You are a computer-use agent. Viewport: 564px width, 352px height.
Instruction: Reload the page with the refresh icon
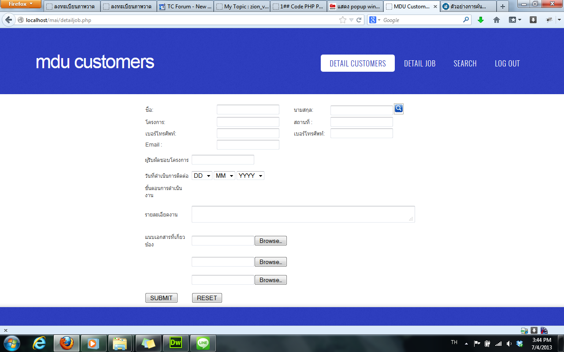point(359,20)
